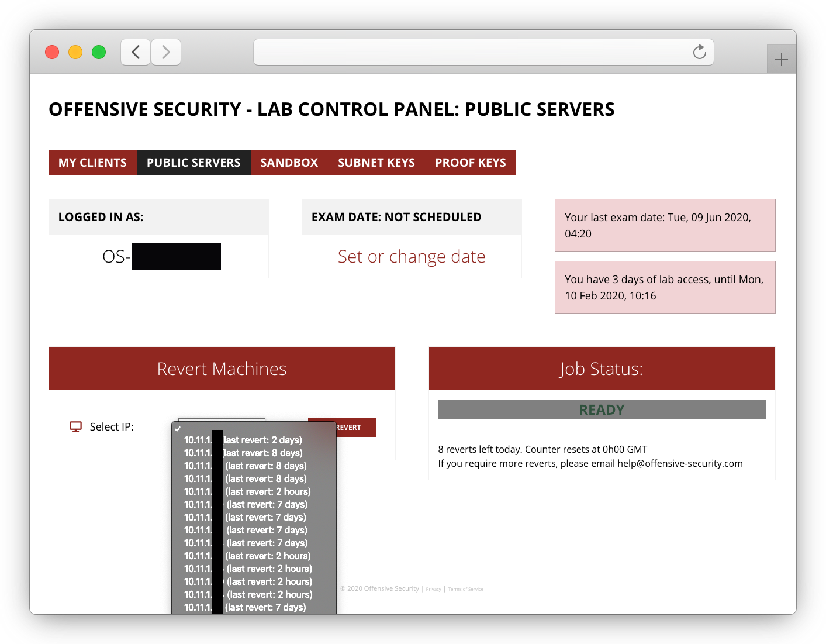
Task: Go to the SANDBOX tab
Action: point(289,163)
